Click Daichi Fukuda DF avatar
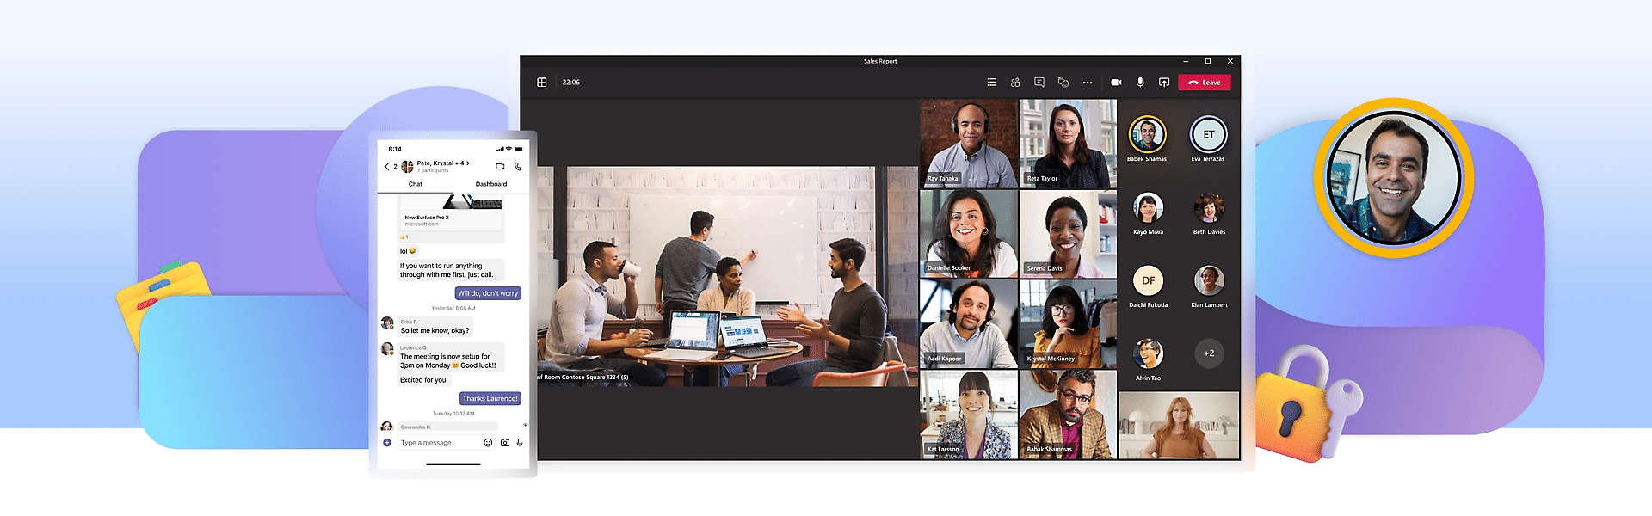The image size is (1652, 516). click(x=1148, y=280)
